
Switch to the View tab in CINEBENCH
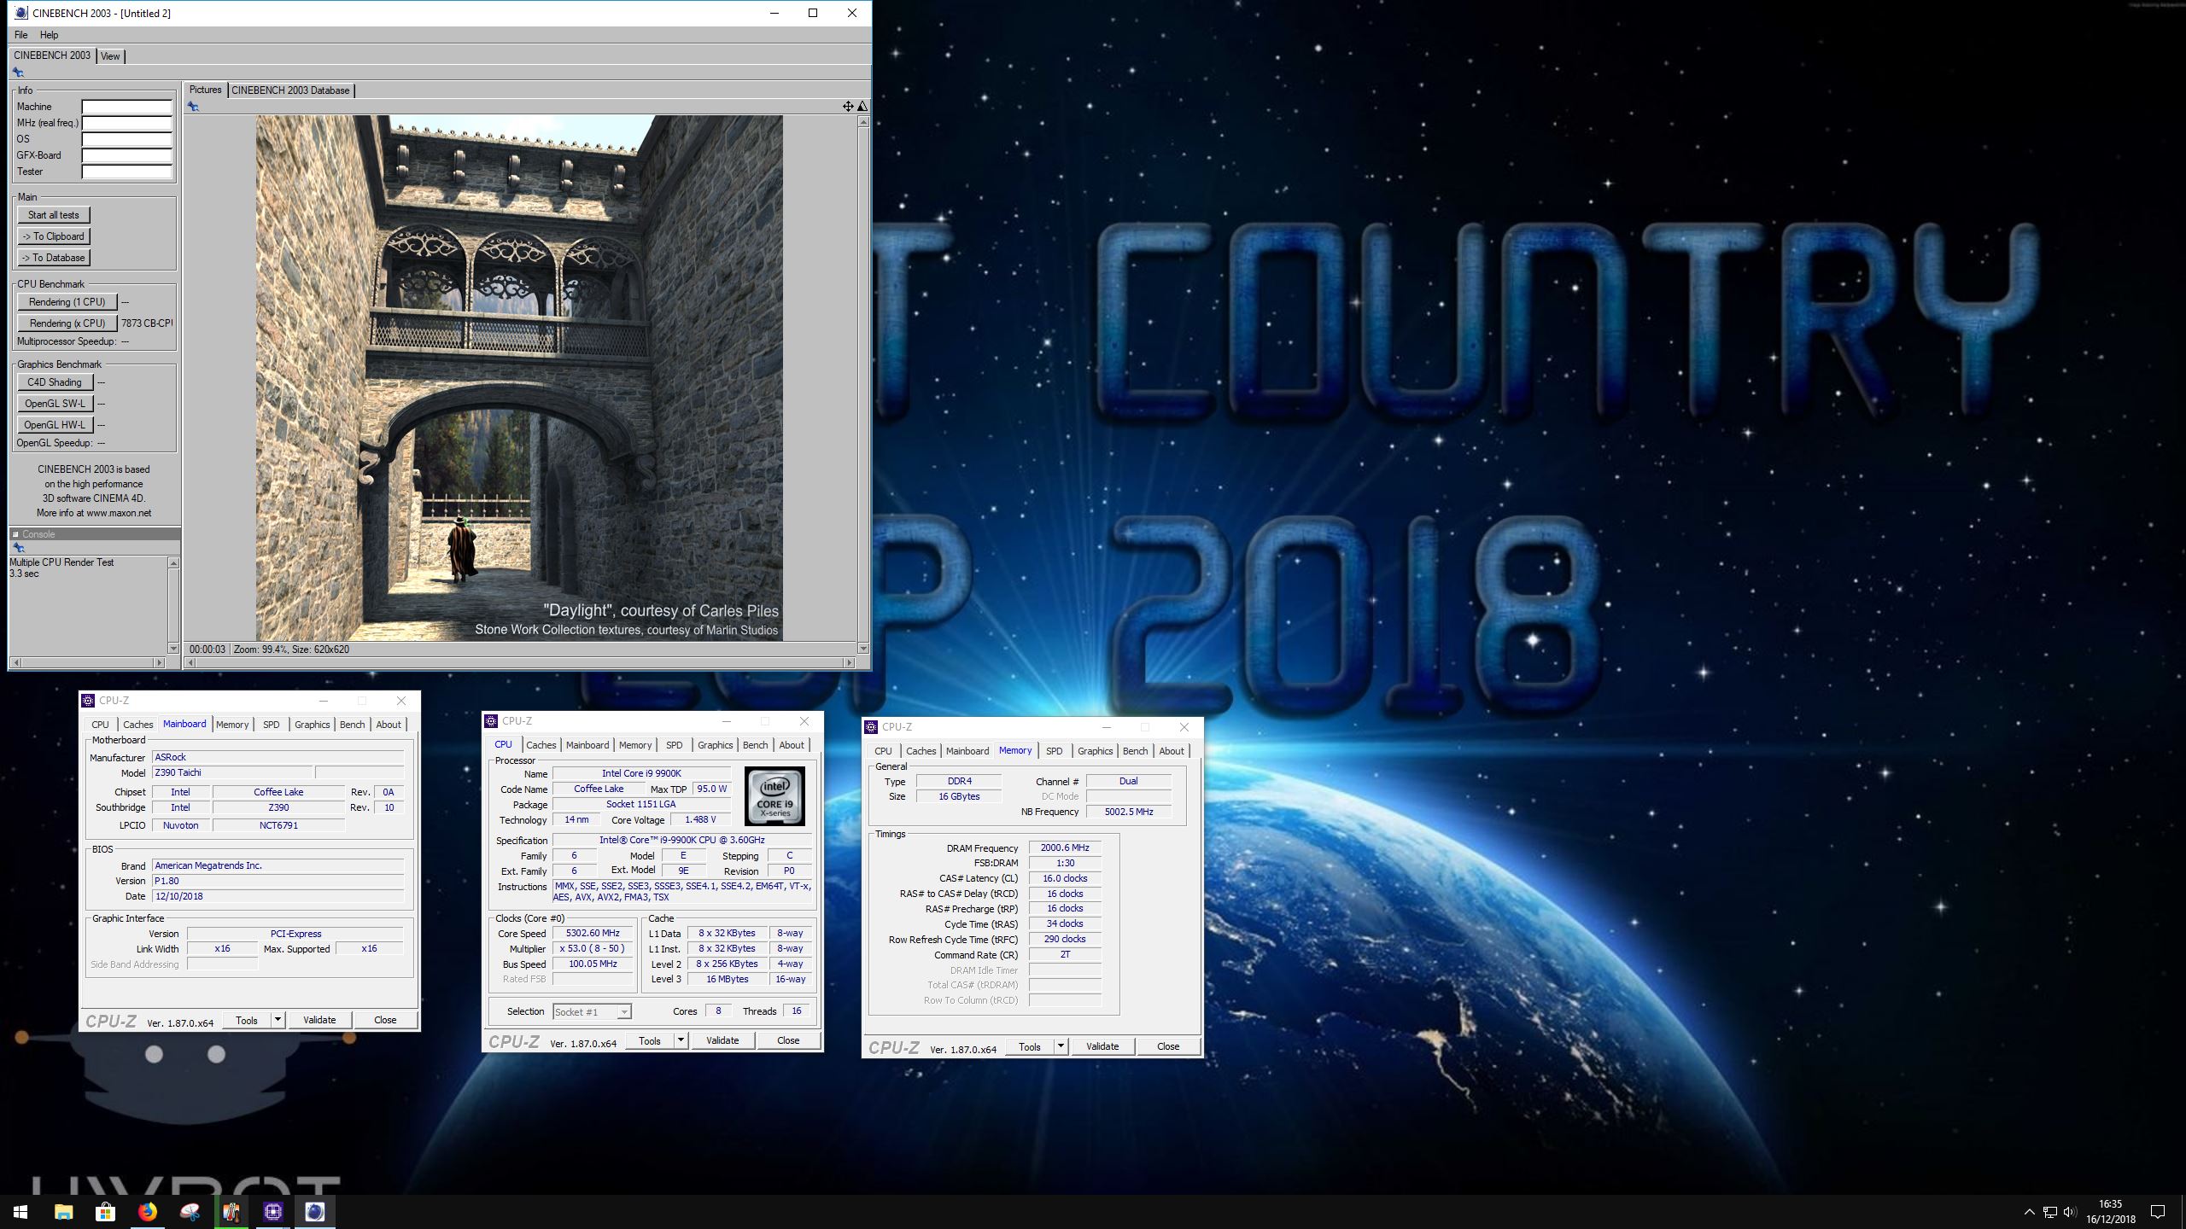pos(110,56)
